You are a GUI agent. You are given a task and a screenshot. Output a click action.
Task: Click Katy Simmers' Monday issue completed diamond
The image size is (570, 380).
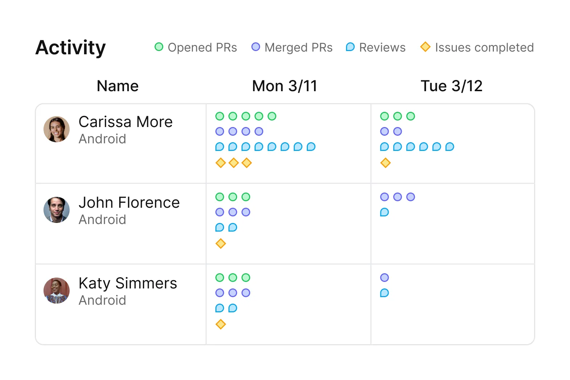[221, 324]
